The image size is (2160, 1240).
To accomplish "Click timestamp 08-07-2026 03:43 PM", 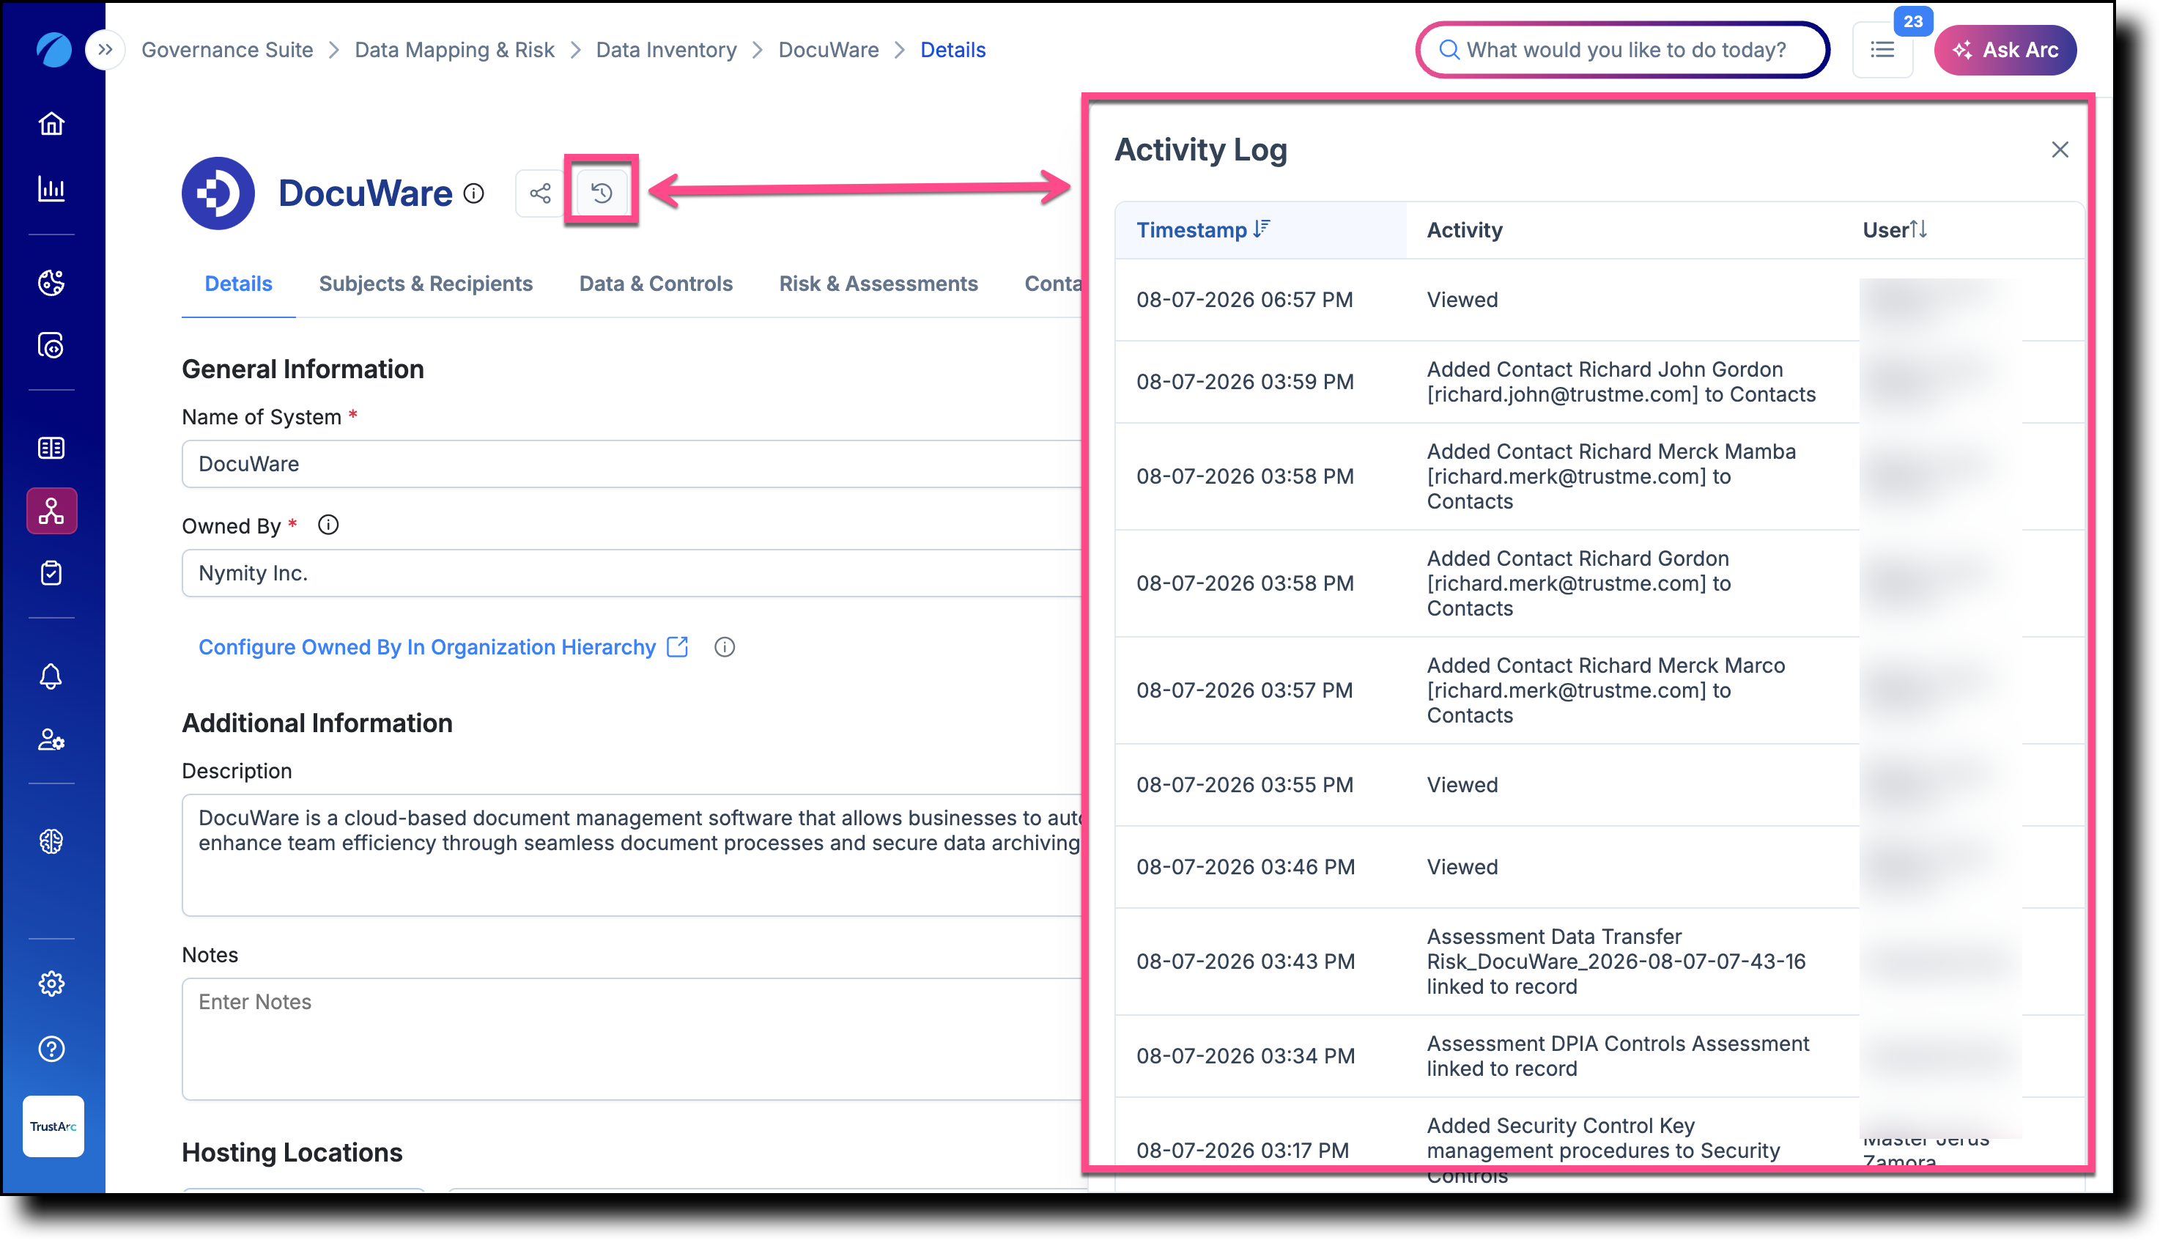I will [1244, 961].
